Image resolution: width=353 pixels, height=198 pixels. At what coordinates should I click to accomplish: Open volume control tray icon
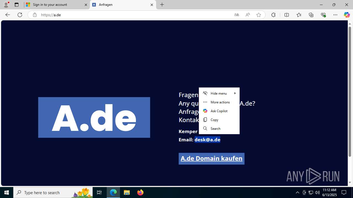coord(317,193)
